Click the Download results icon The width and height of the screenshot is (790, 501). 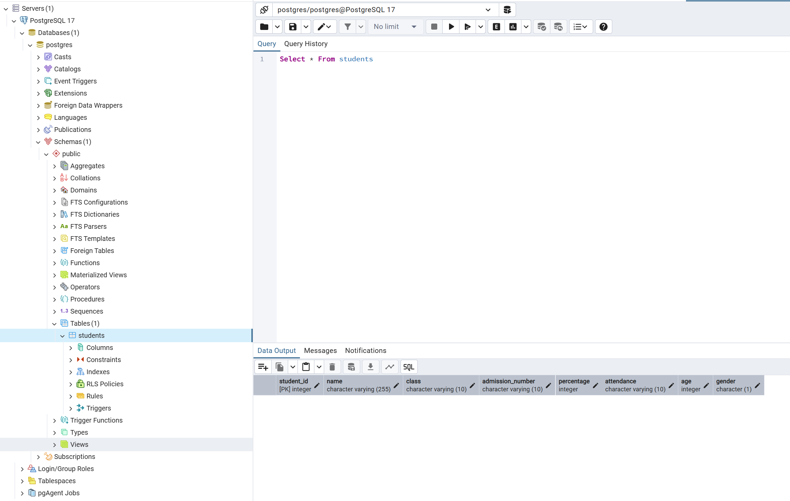pyautogui.click(x=370, y=367)
